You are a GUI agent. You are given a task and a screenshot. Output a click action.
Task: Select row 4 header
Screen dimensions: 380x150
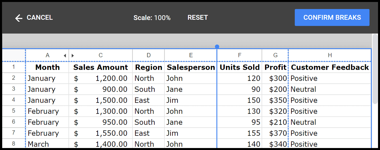coord(14,100)
